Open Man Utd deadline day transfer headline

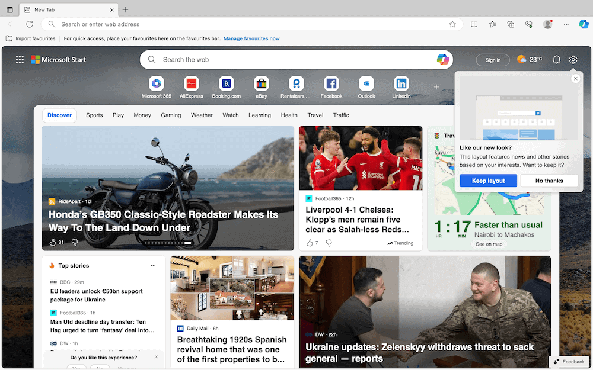tap(102, 326)
